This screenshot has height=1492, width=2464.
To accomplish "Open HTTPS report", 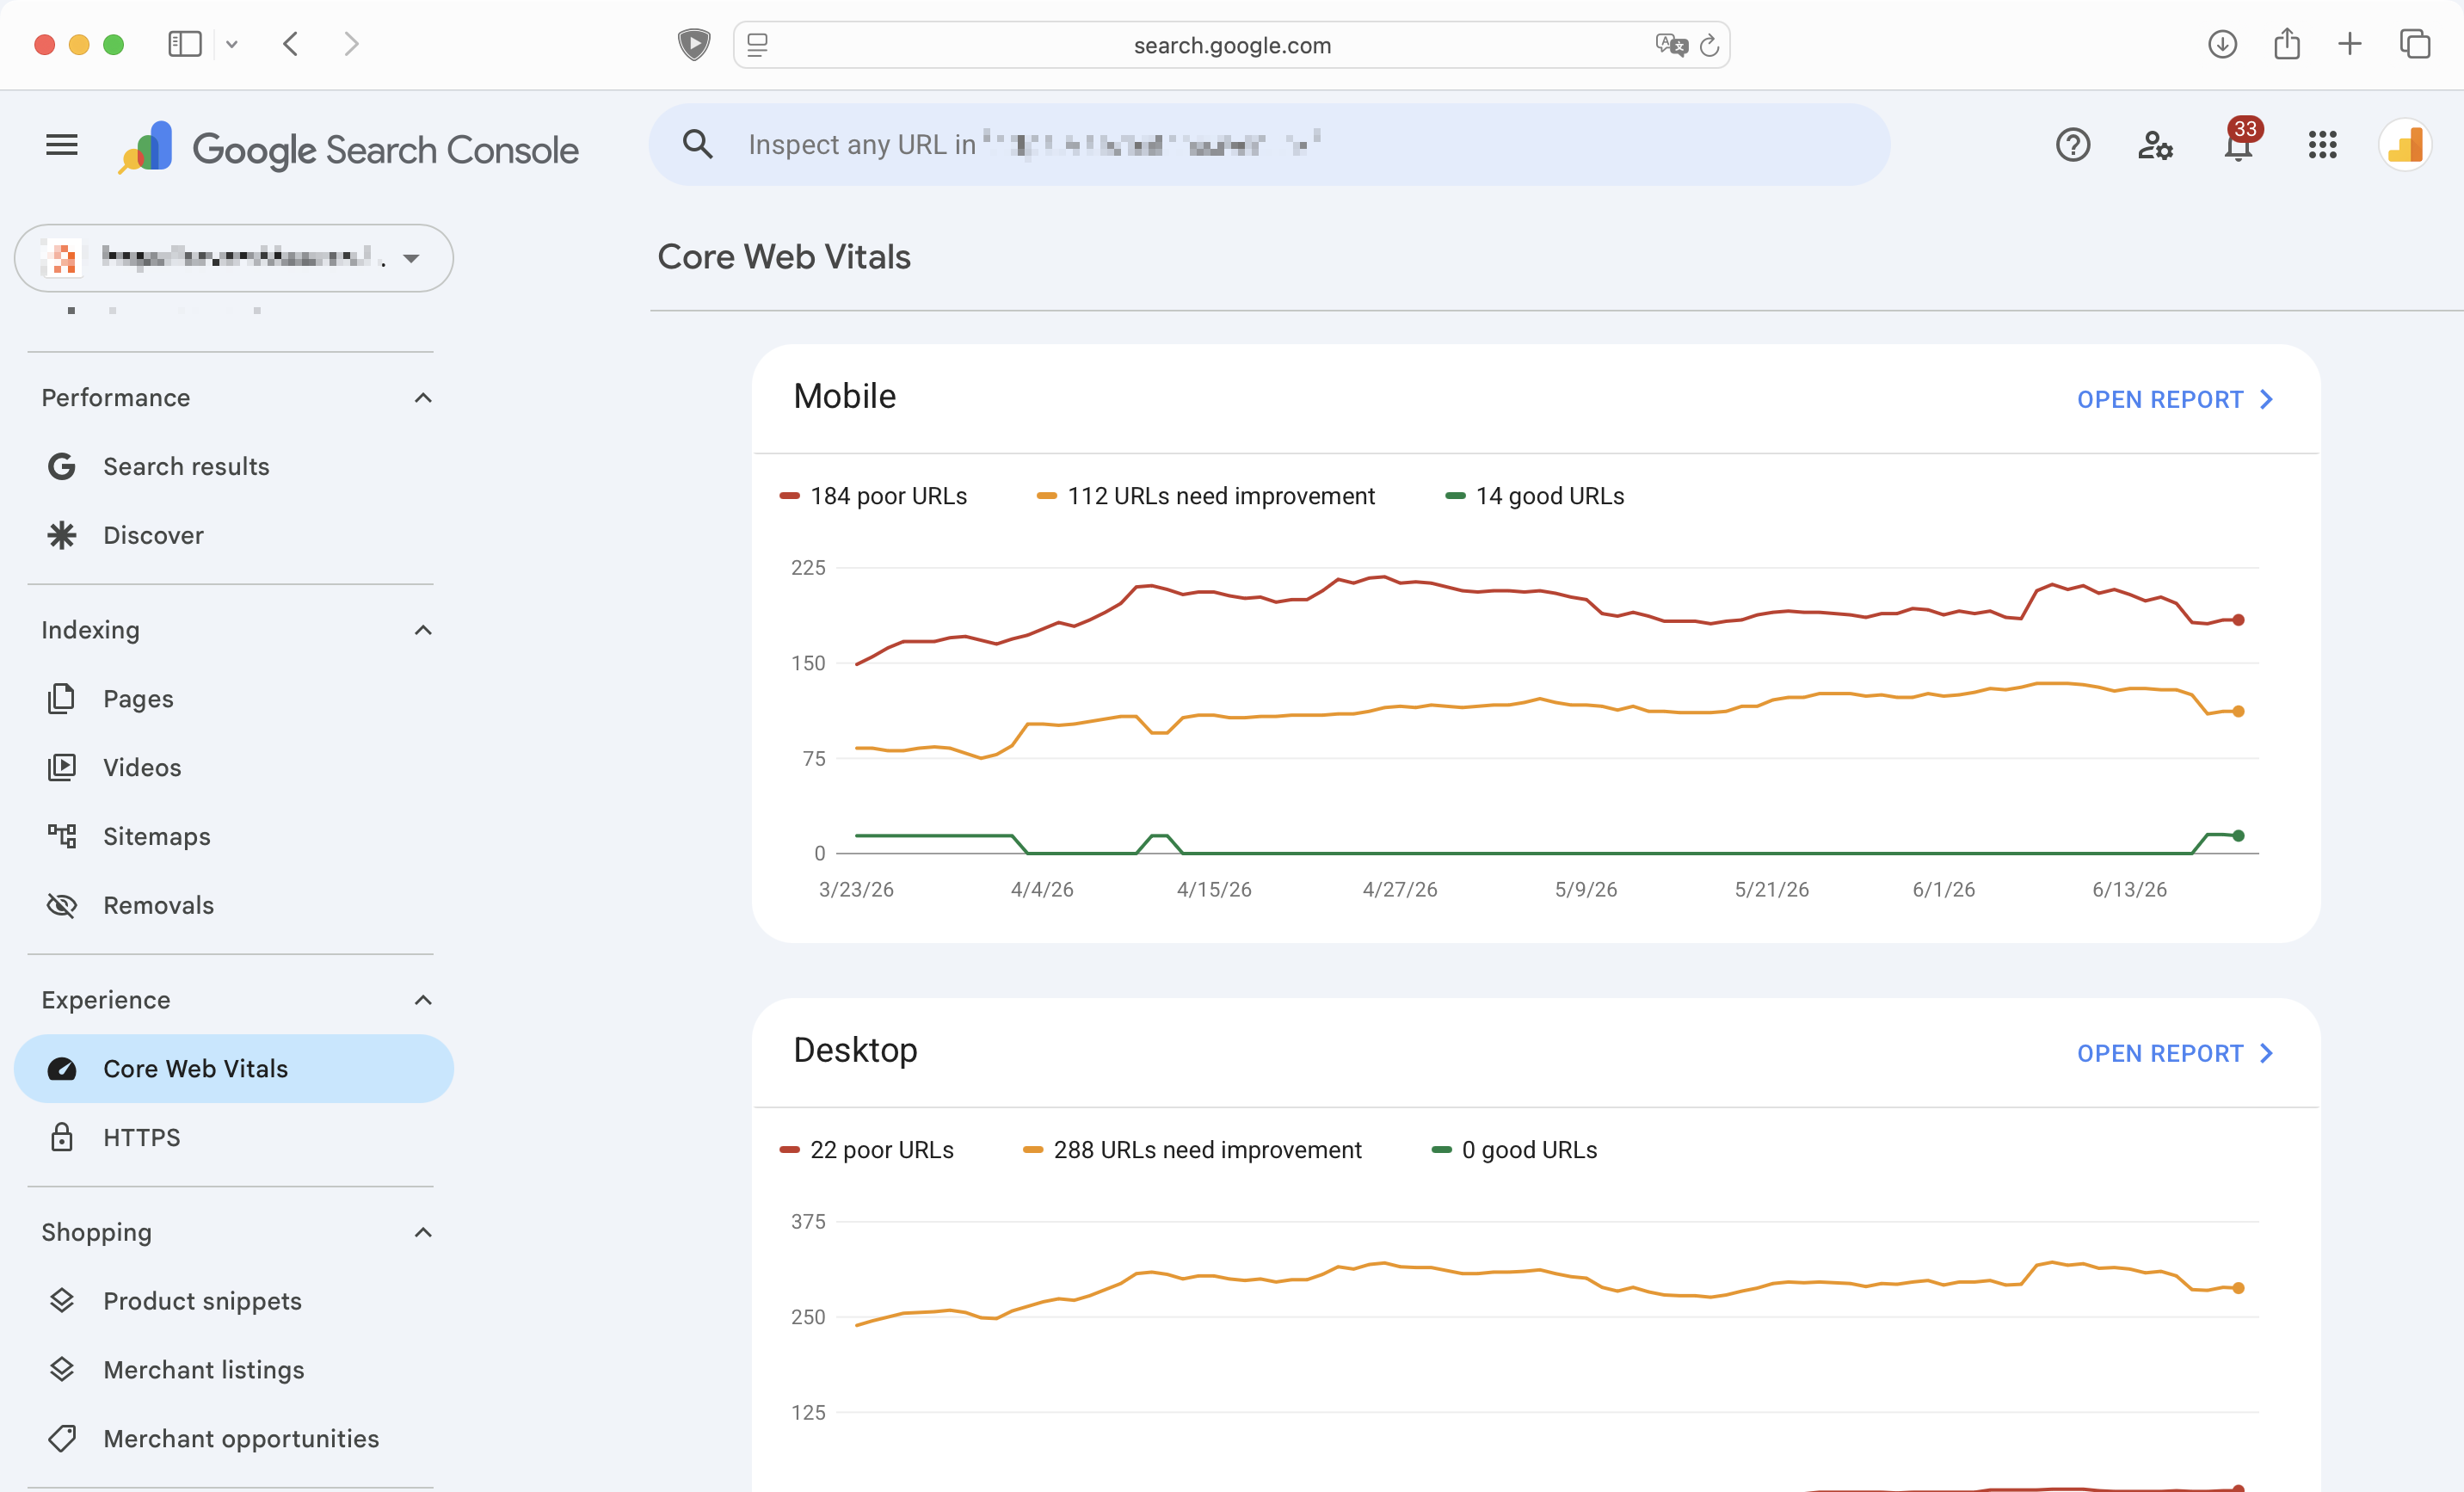I will (234, 1137).
